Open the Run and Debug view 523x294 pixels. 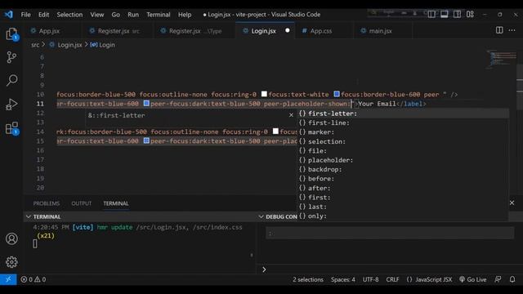(x=11, y=105)
